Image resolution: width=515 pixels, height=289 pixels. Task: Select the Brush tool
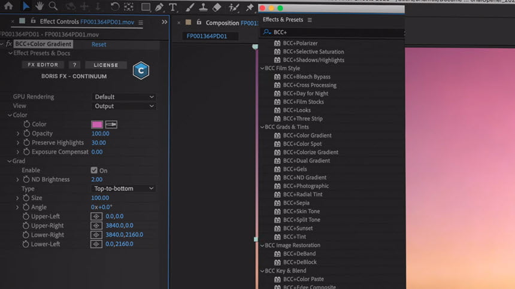coord(190,7)
